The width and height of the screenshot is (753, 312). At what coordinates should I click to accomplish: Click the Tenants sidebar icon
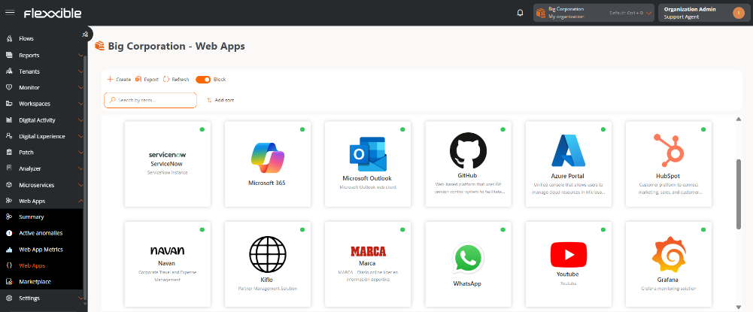9,71
